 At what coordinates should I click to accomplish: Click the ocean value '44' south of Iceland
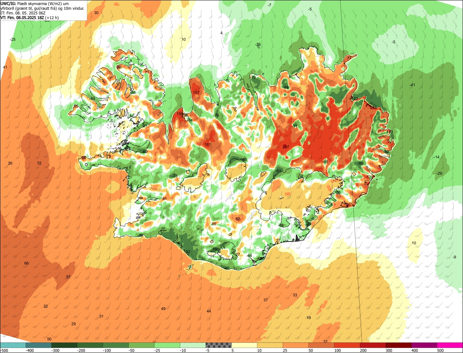(209, 311)
